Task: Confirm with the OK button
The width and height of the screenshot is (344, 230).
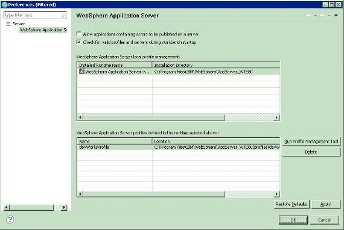Action: pyautogui.click(x=293, y=220)
